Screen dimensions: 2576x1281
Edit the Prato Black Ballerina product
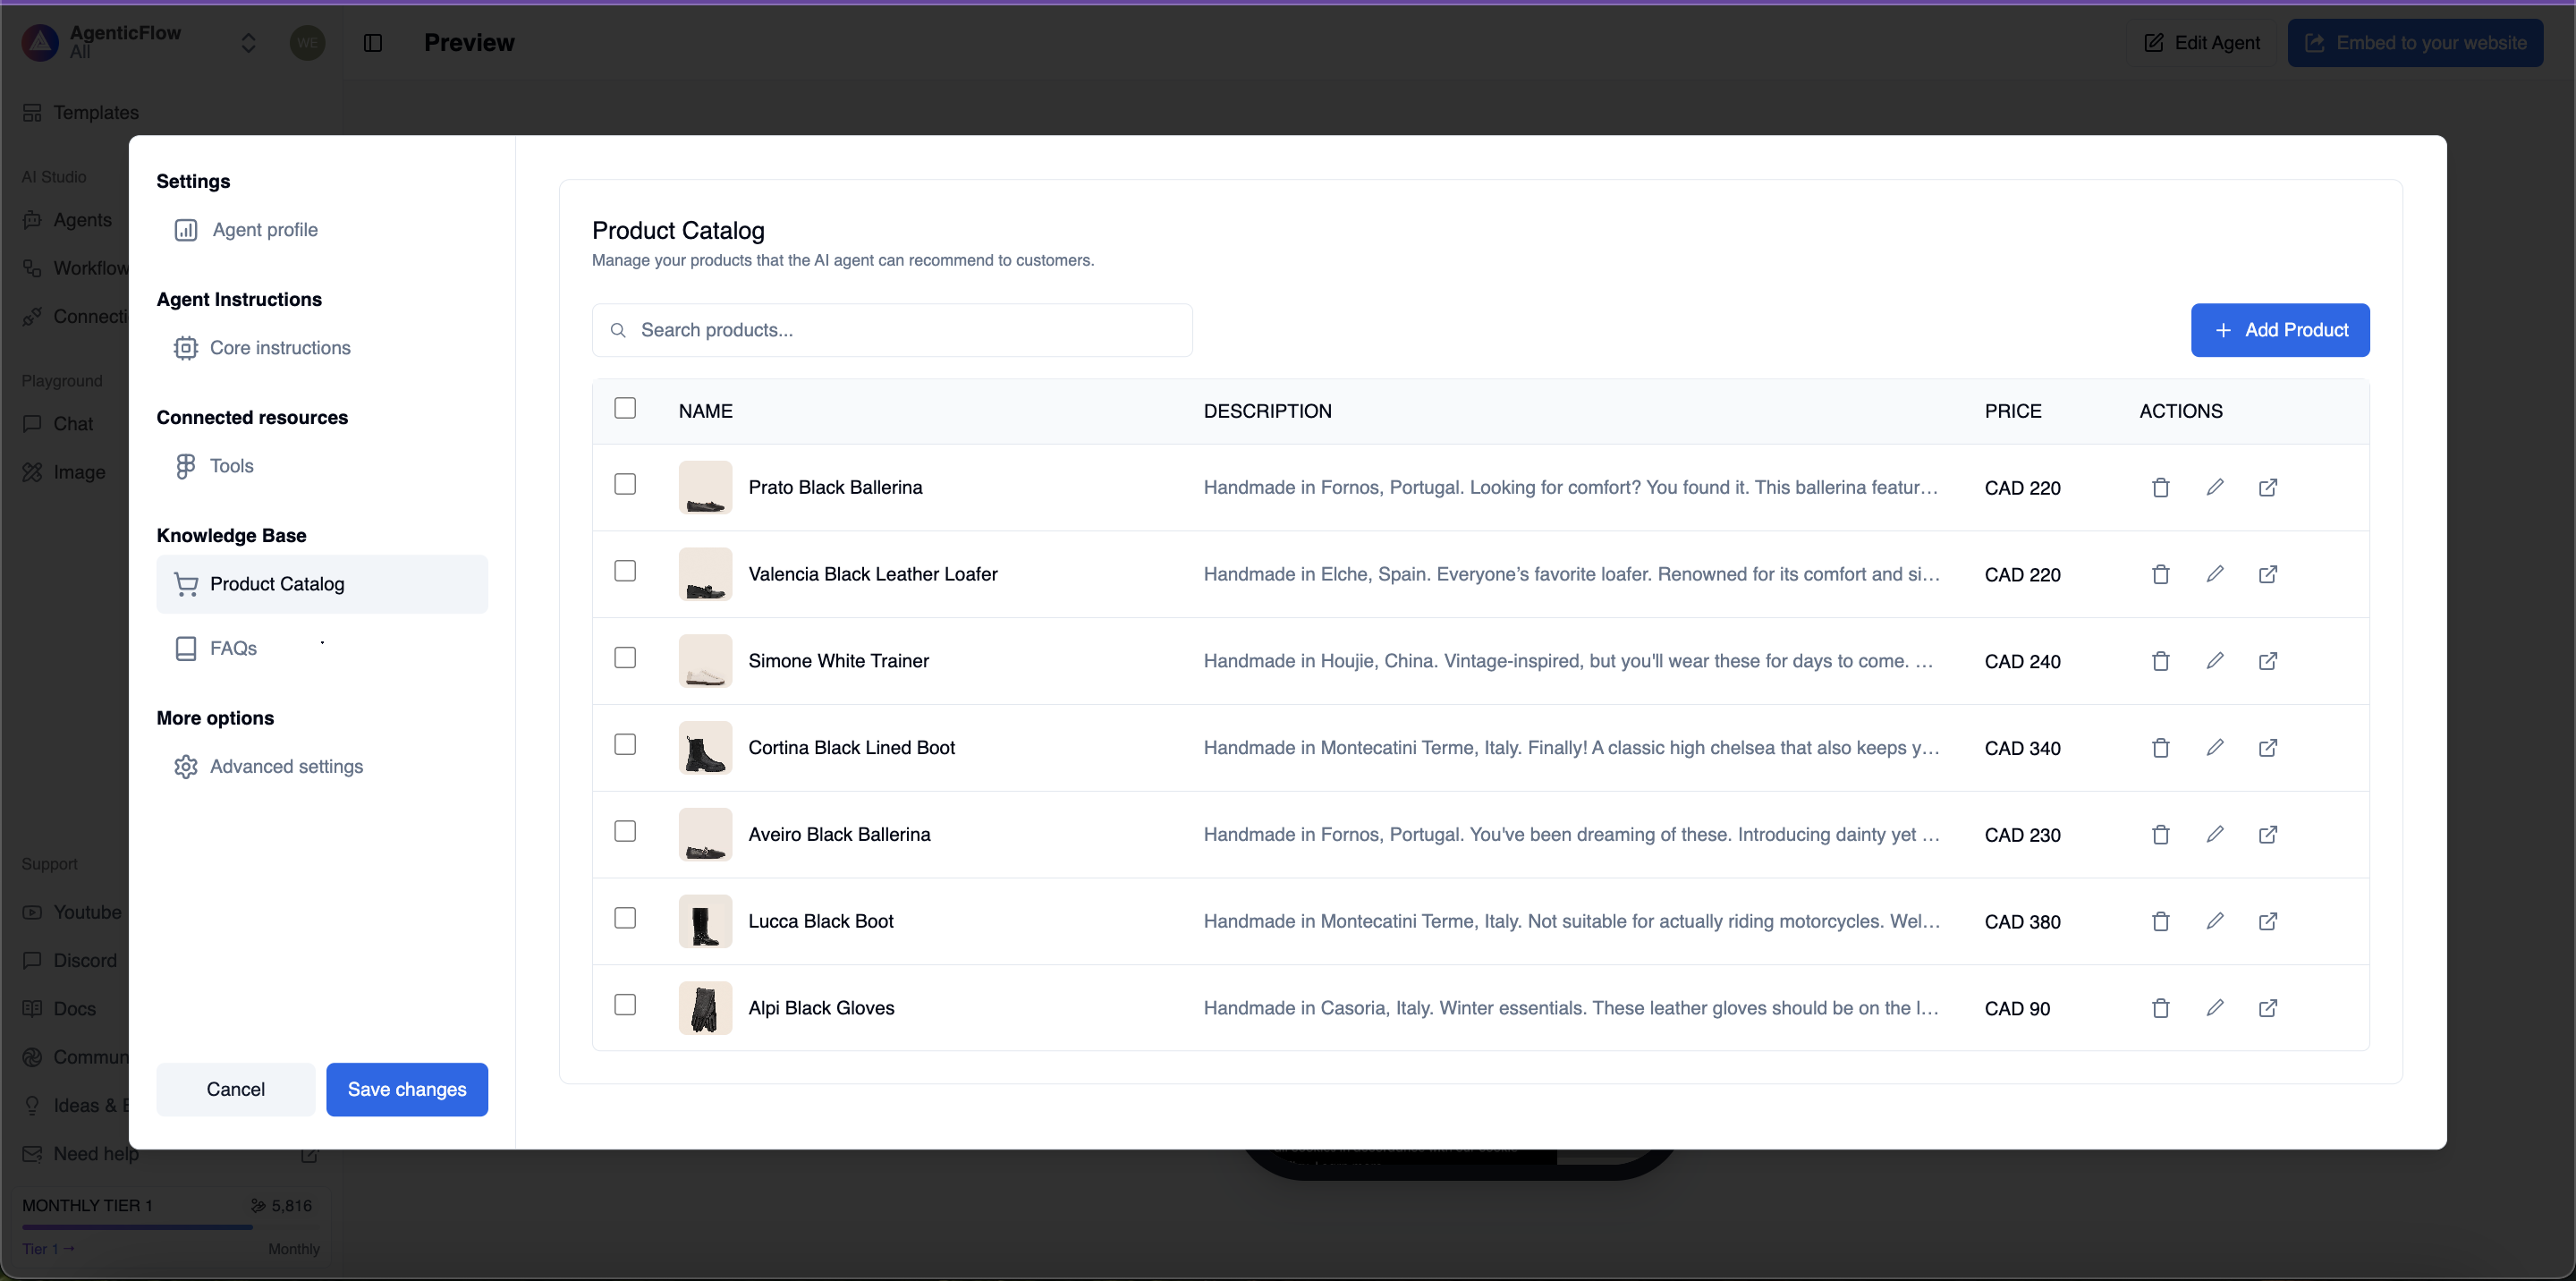2215,487
